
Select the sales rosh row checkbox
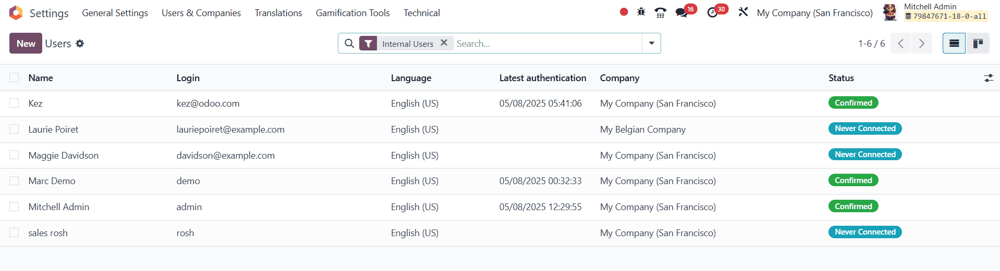[14, 233]
